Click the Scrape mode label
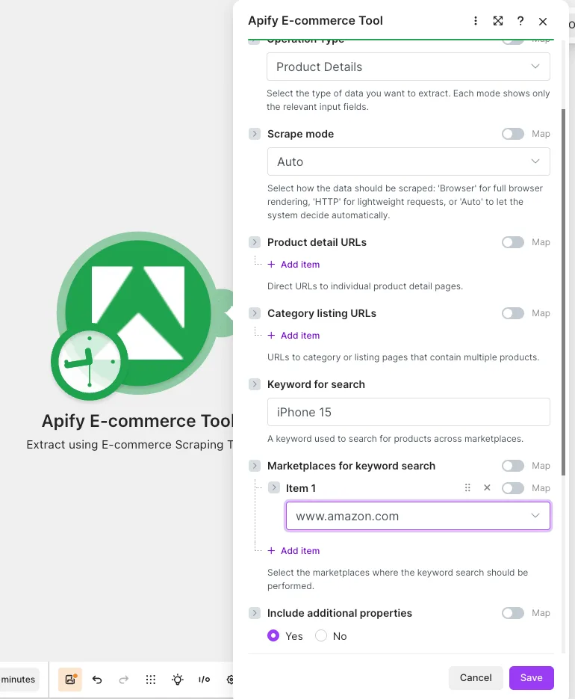 [300, 134]
